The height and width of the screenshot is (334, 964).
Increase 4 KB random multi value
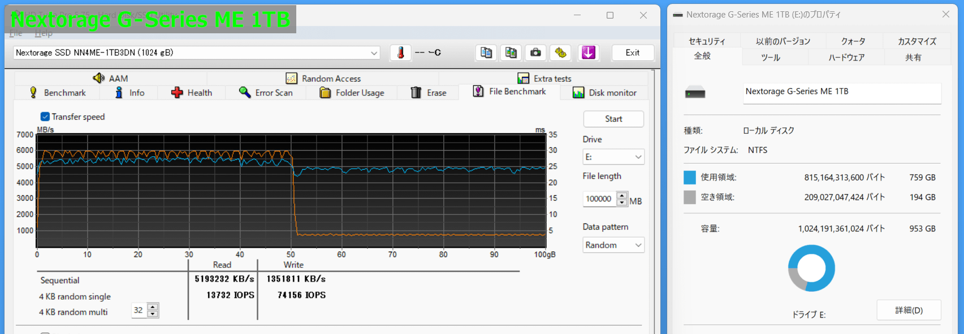(153, 307)
